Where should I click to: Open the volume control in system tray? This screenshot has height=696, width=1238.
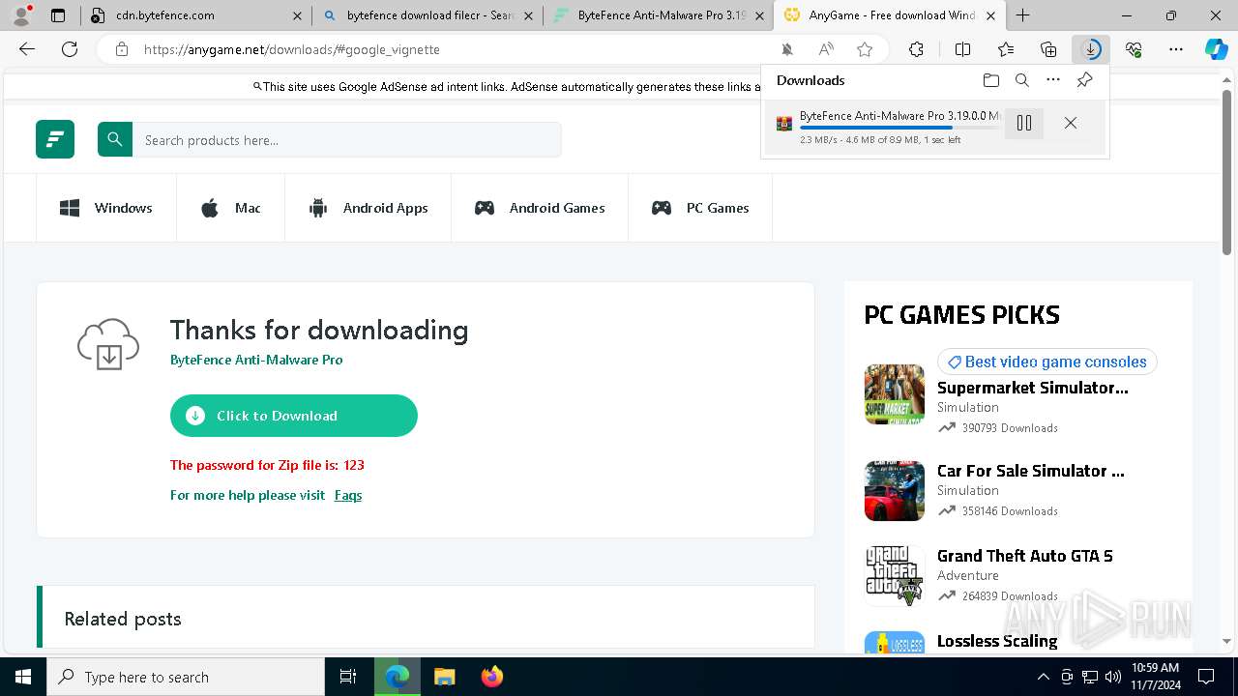pyautogui.click(x=1112, y=677)
